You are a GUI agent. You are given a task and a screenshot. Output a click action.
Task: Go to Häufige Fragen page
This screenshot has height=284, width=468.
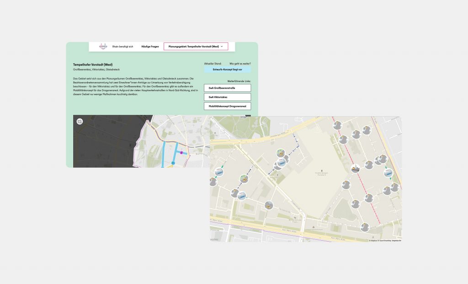tap(150, 46)
